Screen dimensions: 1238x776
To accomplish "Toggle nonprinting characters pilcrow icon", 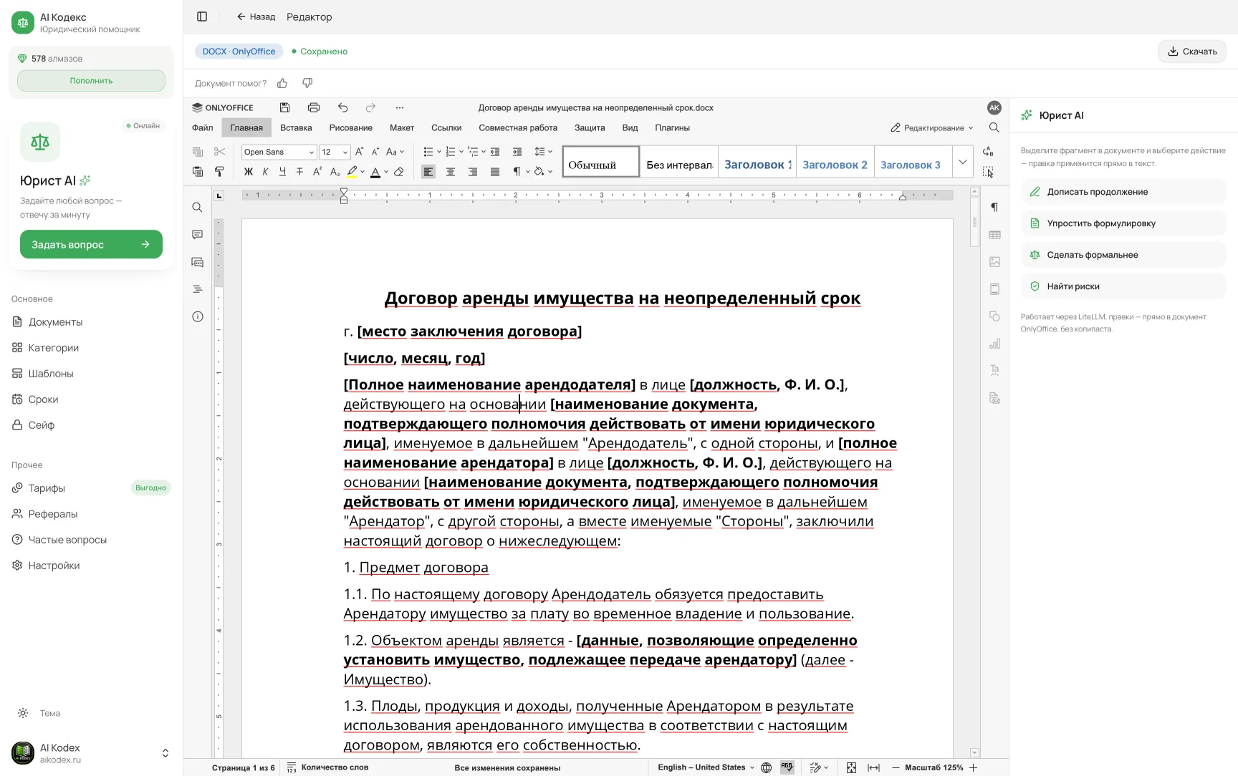I will point(518,172).
